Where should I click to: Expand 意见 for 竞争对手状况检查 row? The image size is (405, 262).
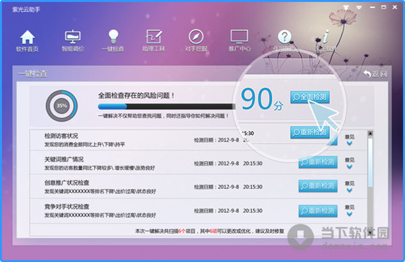350,211
